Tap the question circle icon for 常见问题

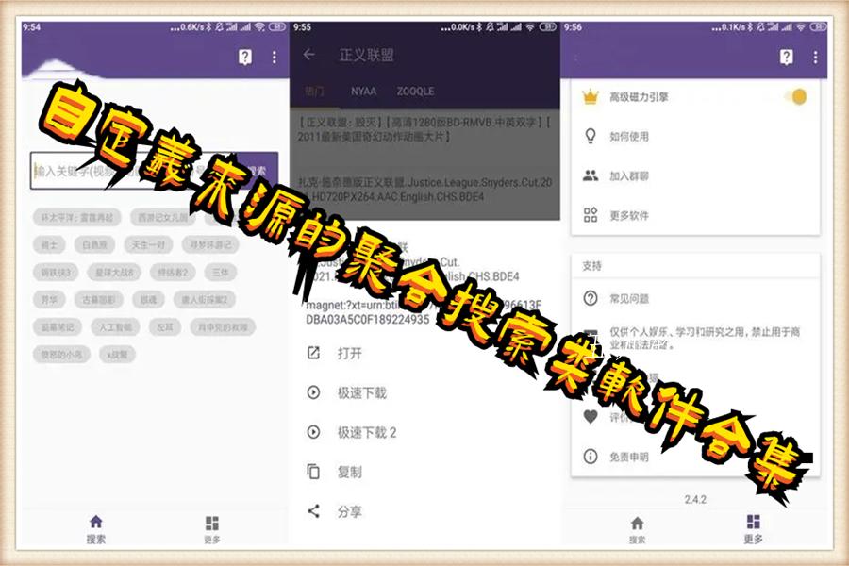pos(591,298)
